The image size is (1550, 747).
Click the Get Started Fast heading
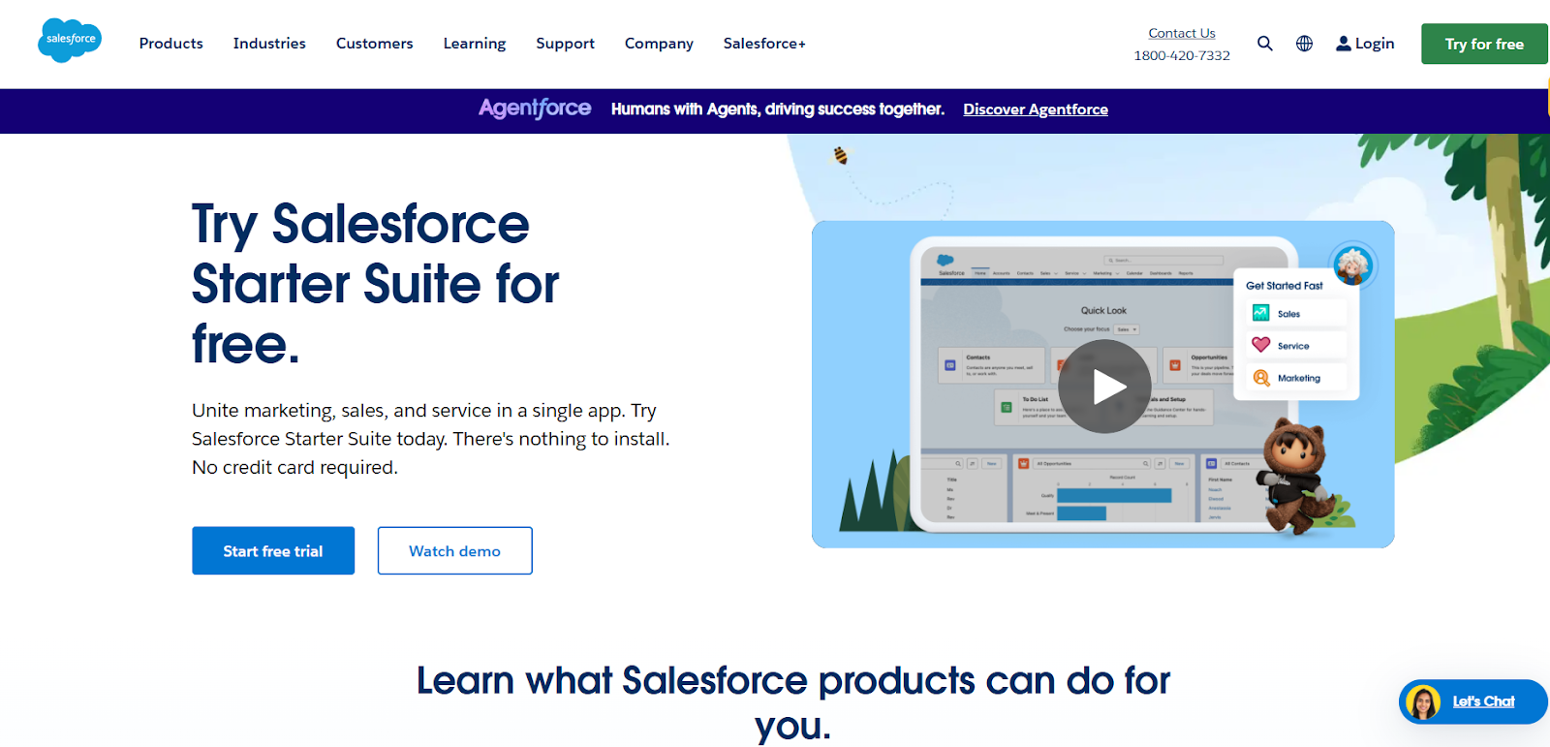(1285, 286)
